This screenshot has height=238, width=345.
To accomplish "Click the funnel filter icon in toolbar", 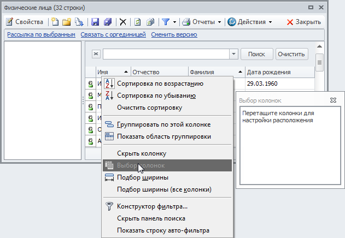I will pyautogui.click(x=165, y=22).
